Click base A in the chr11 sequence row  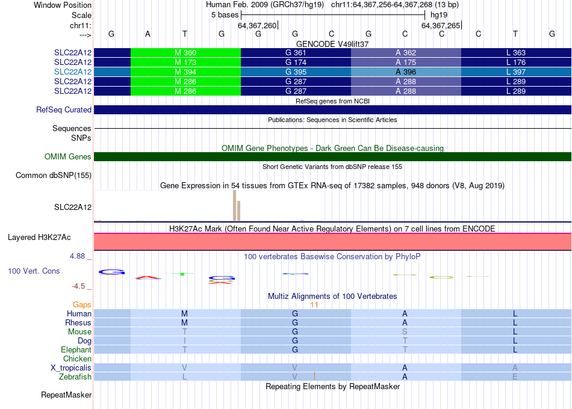point(148,34)
